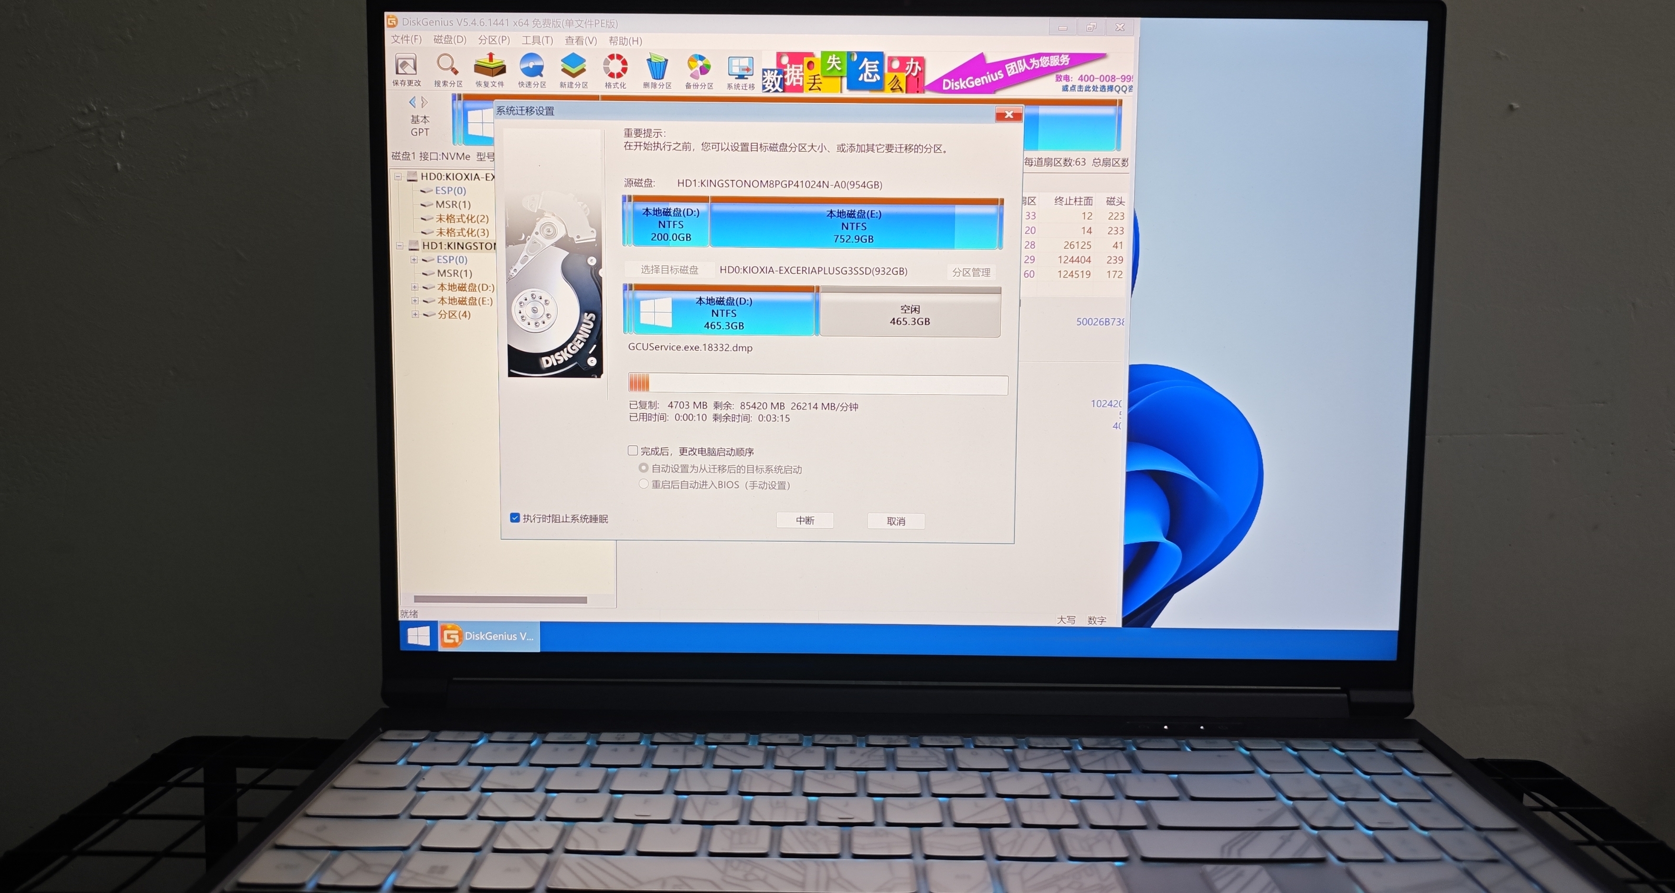
Task: Expand the 本地磁盘(E:) tree node
Action: (415, 300)
